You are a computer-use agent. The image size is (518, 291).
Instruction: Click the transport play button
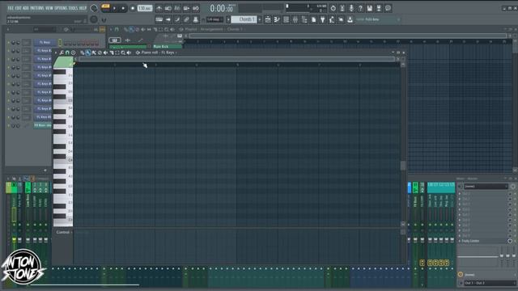pos(114,8)
